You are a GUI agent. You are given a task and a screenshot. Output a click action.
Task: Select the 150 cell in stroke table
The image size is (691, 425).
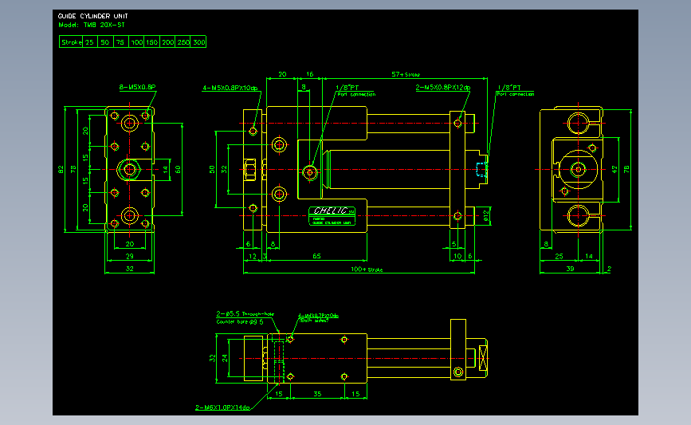tap(152, 42)
